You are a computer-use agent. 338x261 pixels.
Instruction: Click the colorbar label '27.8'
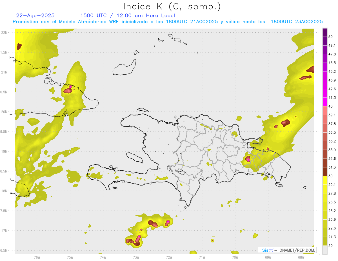click(332, 193)
